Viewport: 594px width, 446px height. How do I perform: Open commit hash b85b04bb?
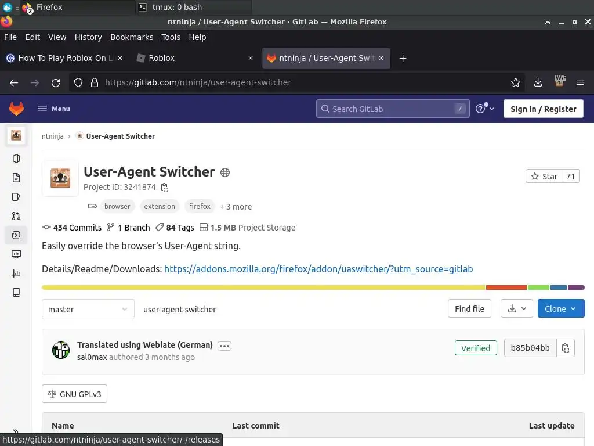click(x=530, y=348)
